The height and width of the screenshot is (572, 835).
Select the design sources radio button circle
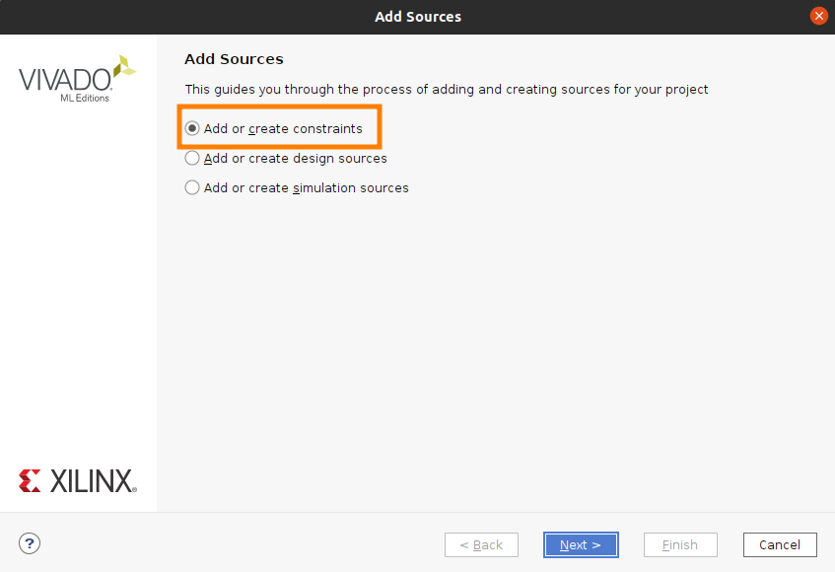click(192, 158)
